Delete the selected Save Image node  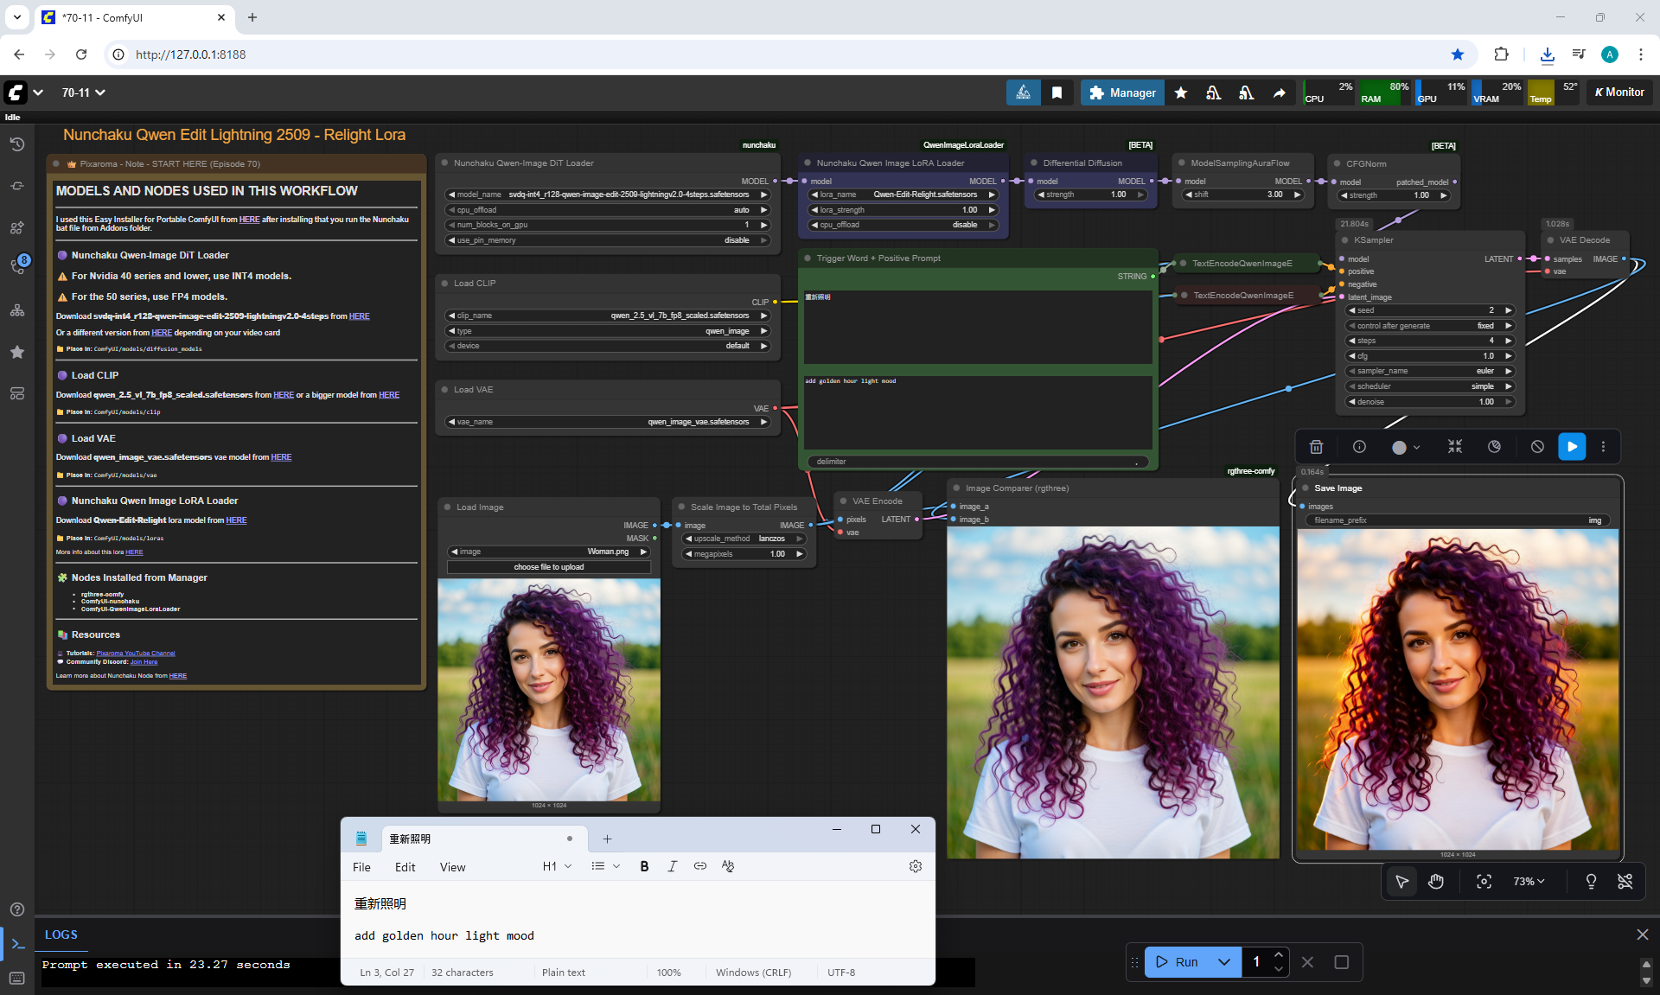pyautogui.click(x=1316, y=447)
